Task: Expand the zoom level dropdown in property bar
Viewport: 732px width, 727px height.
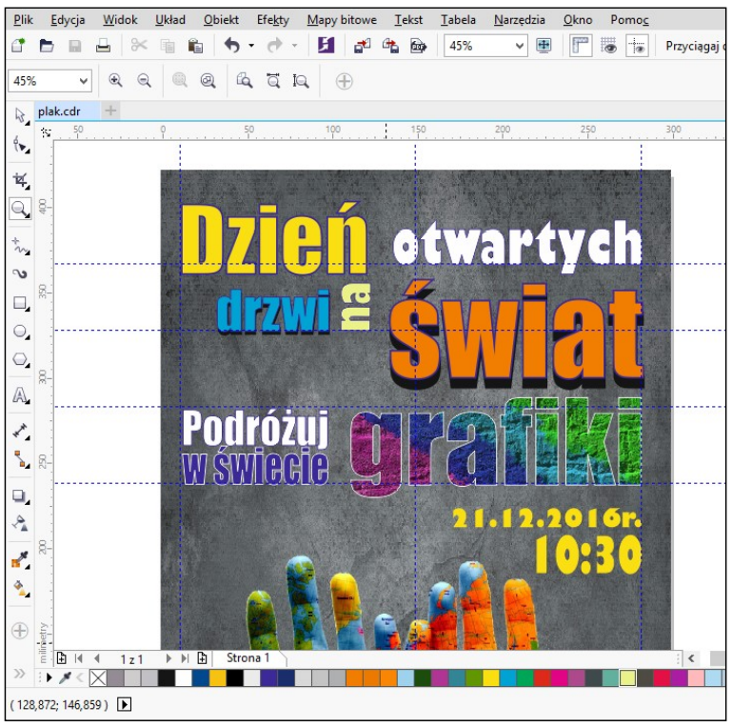Action: [x=84, y=82]
